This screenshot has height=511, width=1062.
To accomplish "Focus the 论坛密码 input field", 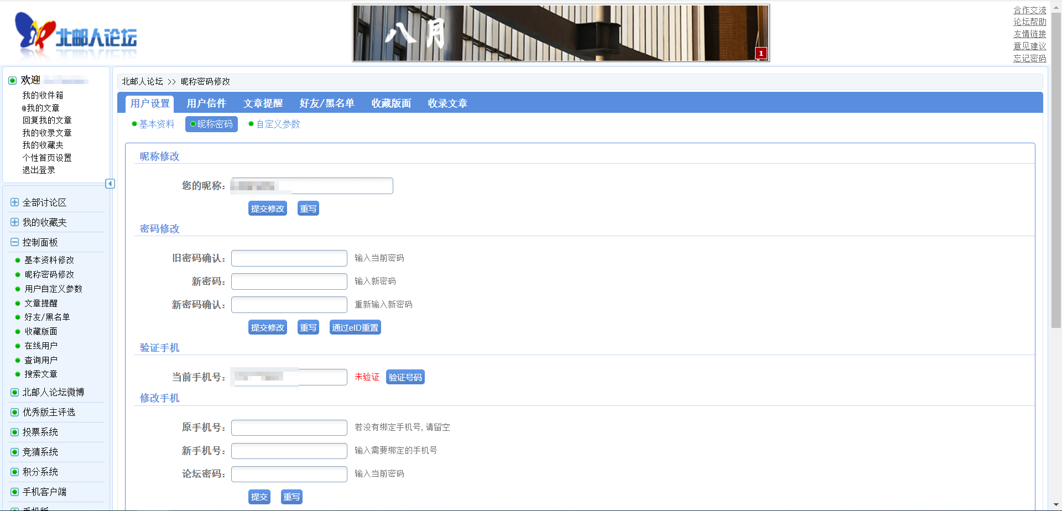I will (289, 474).
